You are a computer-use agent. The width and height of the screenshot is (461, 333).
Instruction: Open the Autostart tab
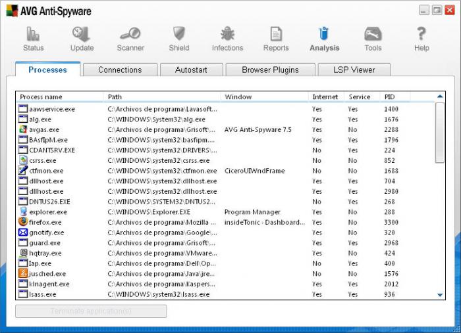[x=191, y=70]
